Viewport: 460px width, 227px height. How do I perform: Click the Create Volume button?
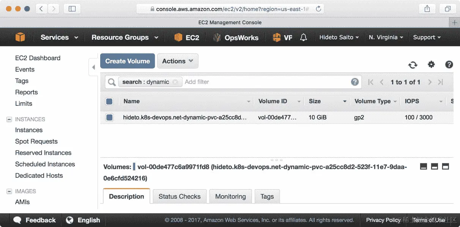point(128,61)
